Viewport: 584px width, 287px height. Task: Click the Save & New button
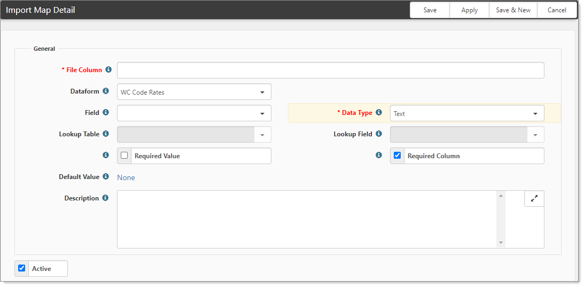click(513, 10)
